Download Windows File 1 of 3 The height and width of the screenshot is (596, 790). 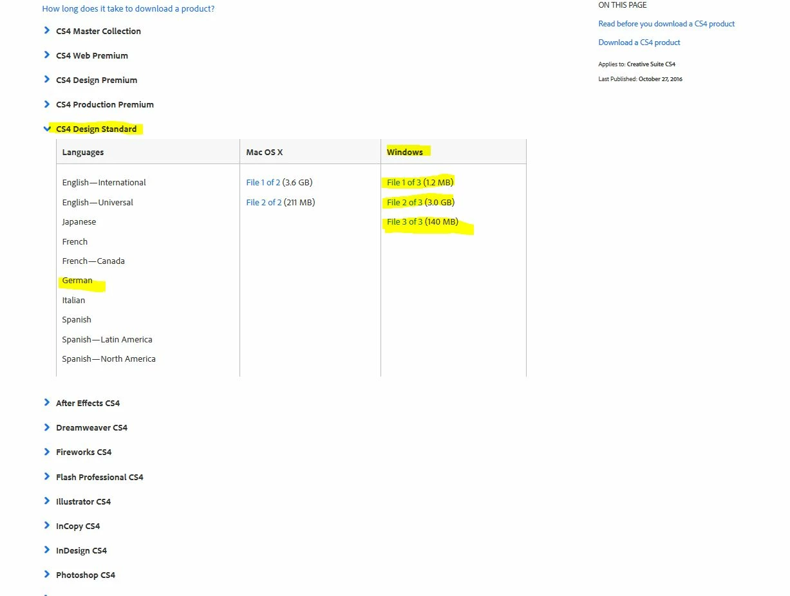click(404, 183)
